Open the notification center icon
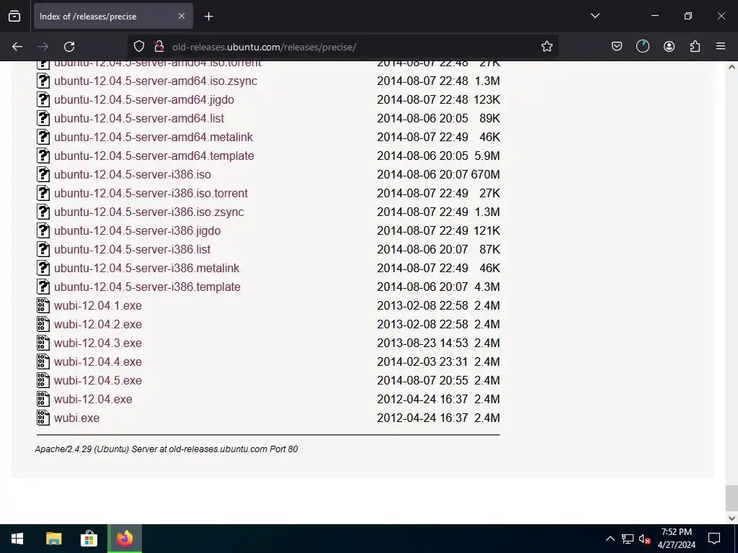 tap(714, 539)
